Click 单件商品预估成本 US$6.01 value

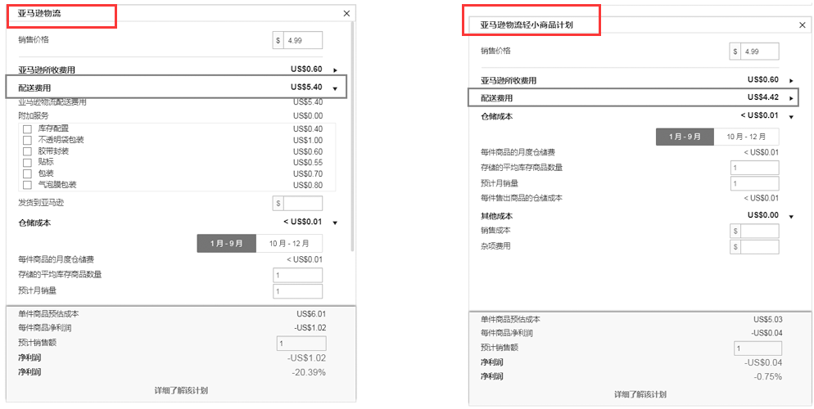point(310,313)
